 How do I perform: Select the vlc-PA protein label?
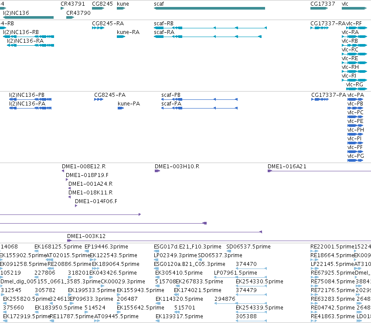pyautogui.click(x=356, y=95)
